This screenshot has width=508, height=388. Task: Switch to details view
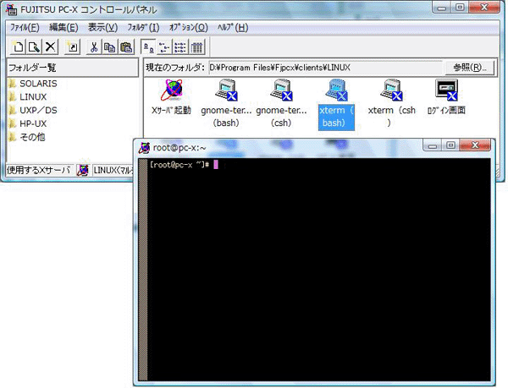click(x=196, y=47)
